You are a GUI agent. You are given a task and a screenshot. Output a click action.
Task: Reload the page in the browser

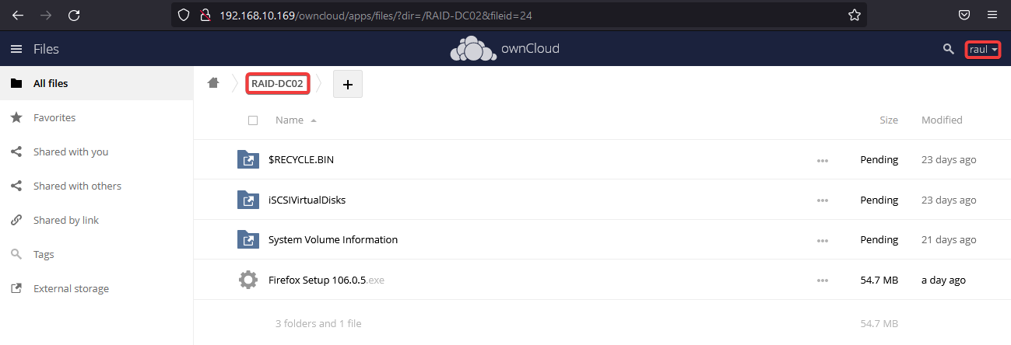coord(74,15)
